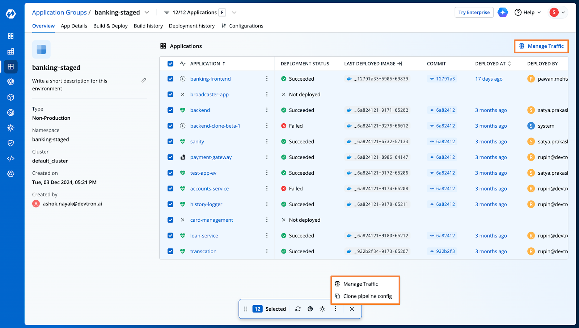Image resolution: width=579 pixels, height=328 pixels.
Task: Open the kebab menu for banking-frontend
Action: click(267, 79)
